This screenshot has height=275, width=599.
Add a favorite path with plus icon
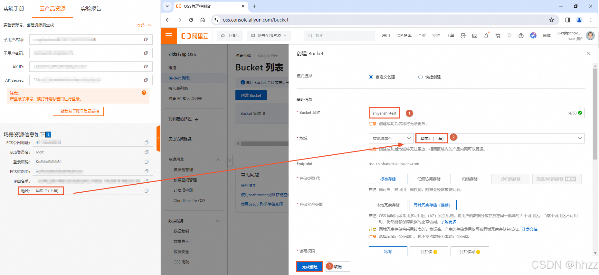(x=196, y=119)
